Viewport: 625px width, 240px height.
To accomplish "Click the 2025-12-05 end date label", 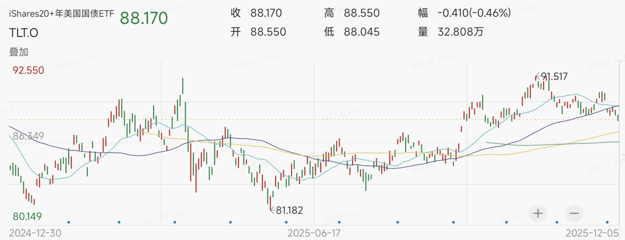I will 592,233.
